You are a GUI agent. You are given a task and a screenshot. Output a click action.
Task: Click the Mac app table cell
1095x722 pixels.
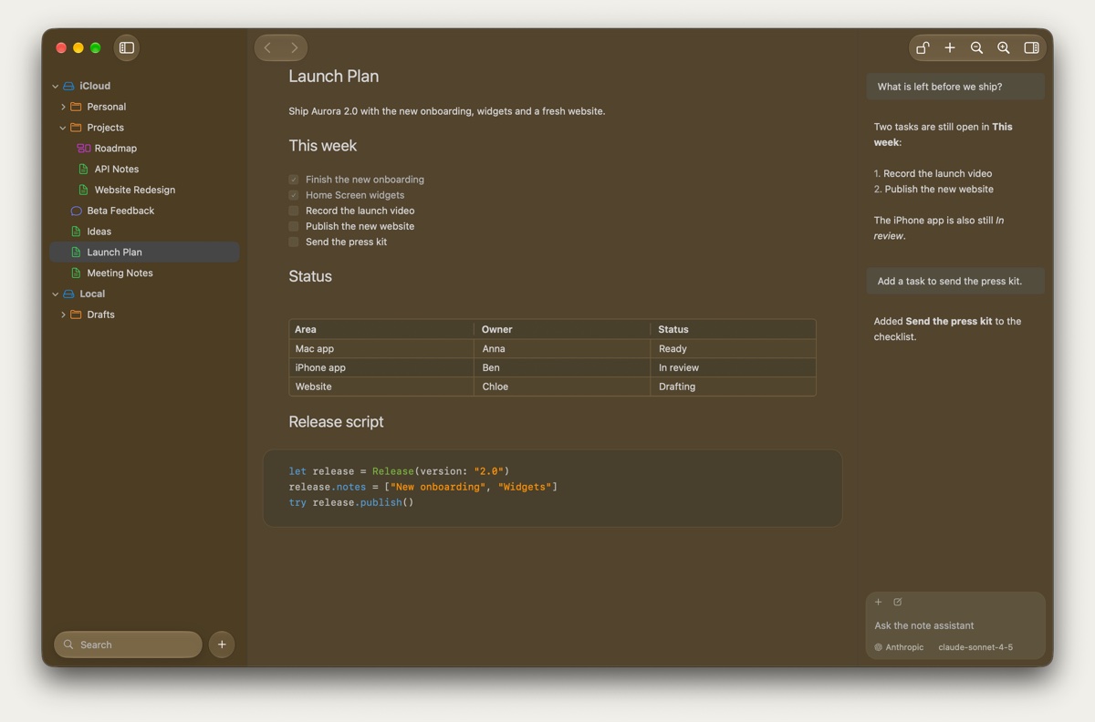coord(381,348)
